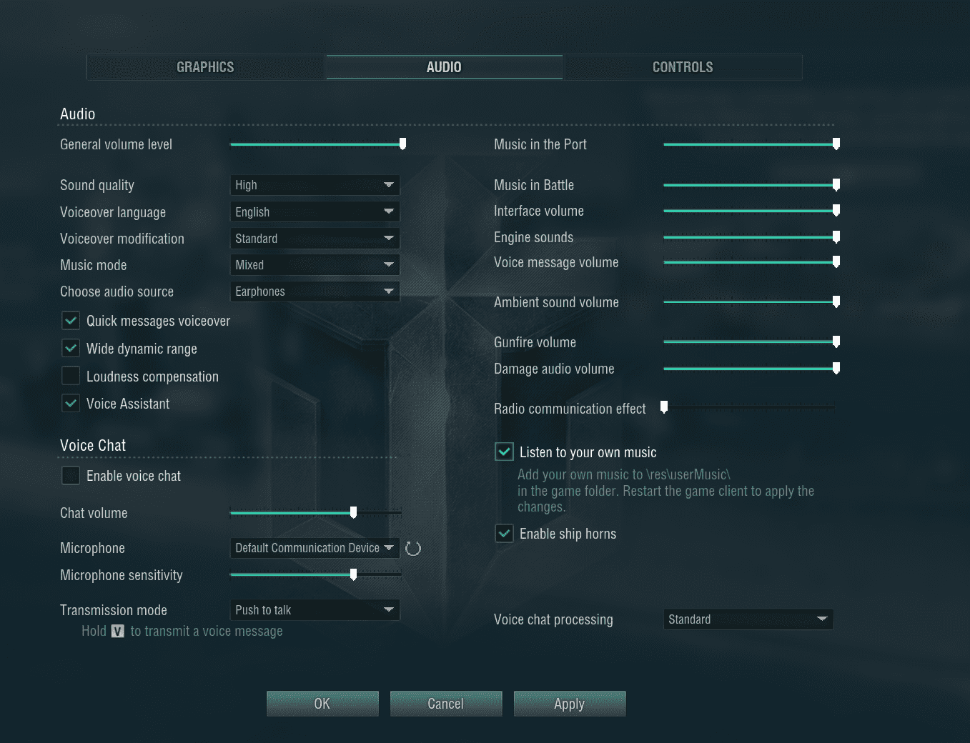Image resolution: width=970 pixels, height=743 pixels.
Task: Open the Transmission mode dropdown
Action: point(315,610)
